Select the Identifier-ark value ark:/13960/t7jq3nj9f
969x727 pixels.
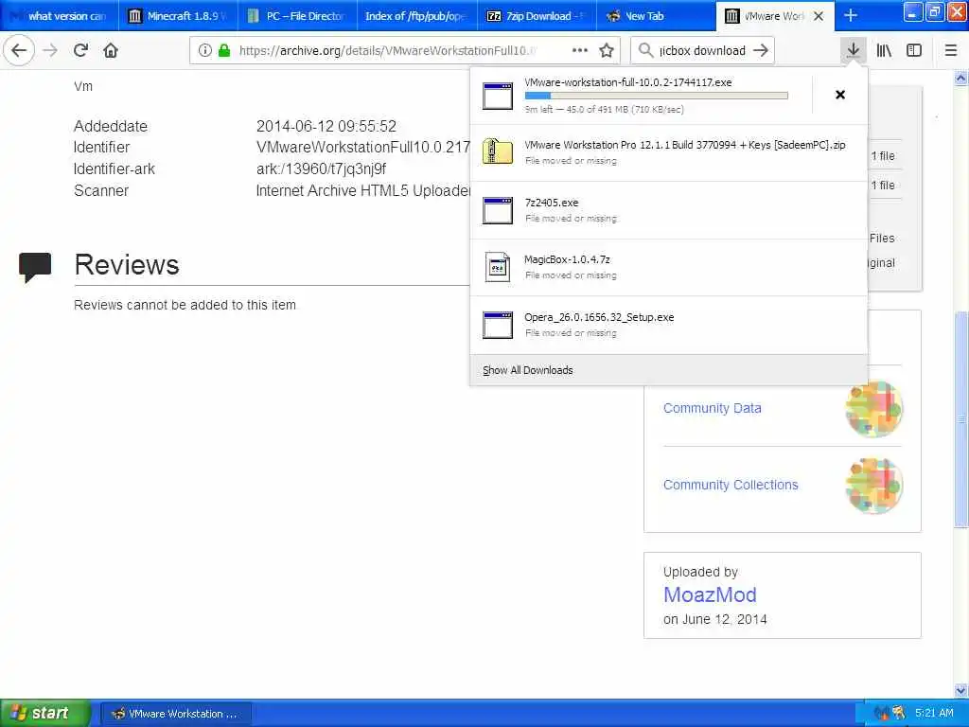point(321,168)
